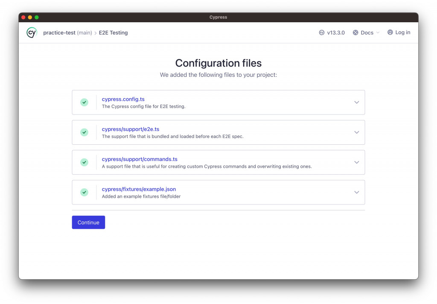The height and width of the screenshot is (304, 437).
Task: Click the Configuration files heading
Action: click(x=218, y=63)
